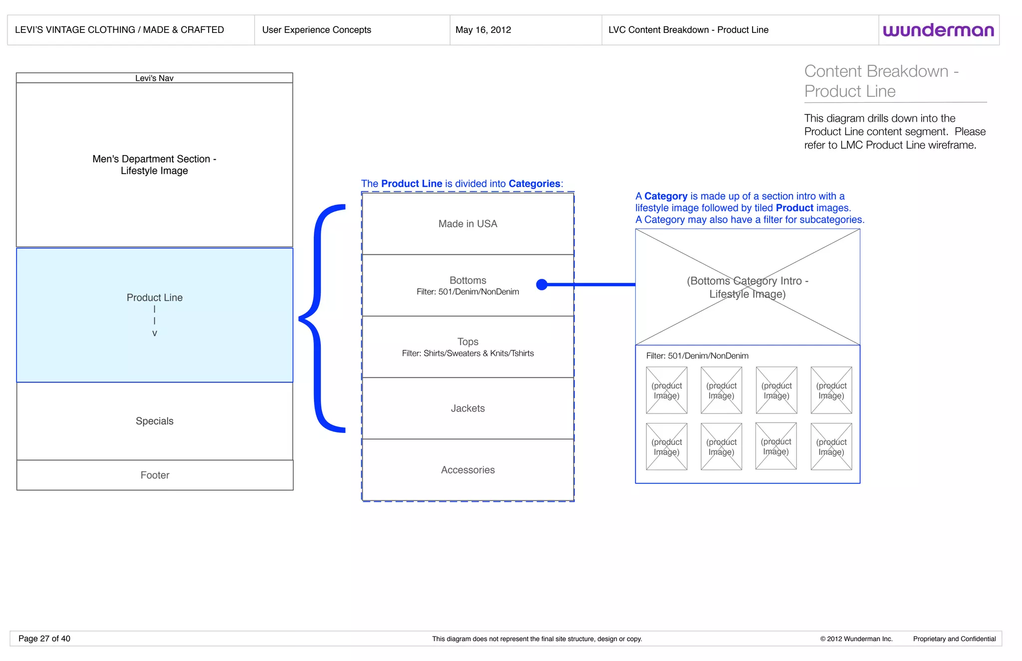Click the Levi's Nav bar
The width and height of the screenshot is (1022, 661).
tap(154, 78)
